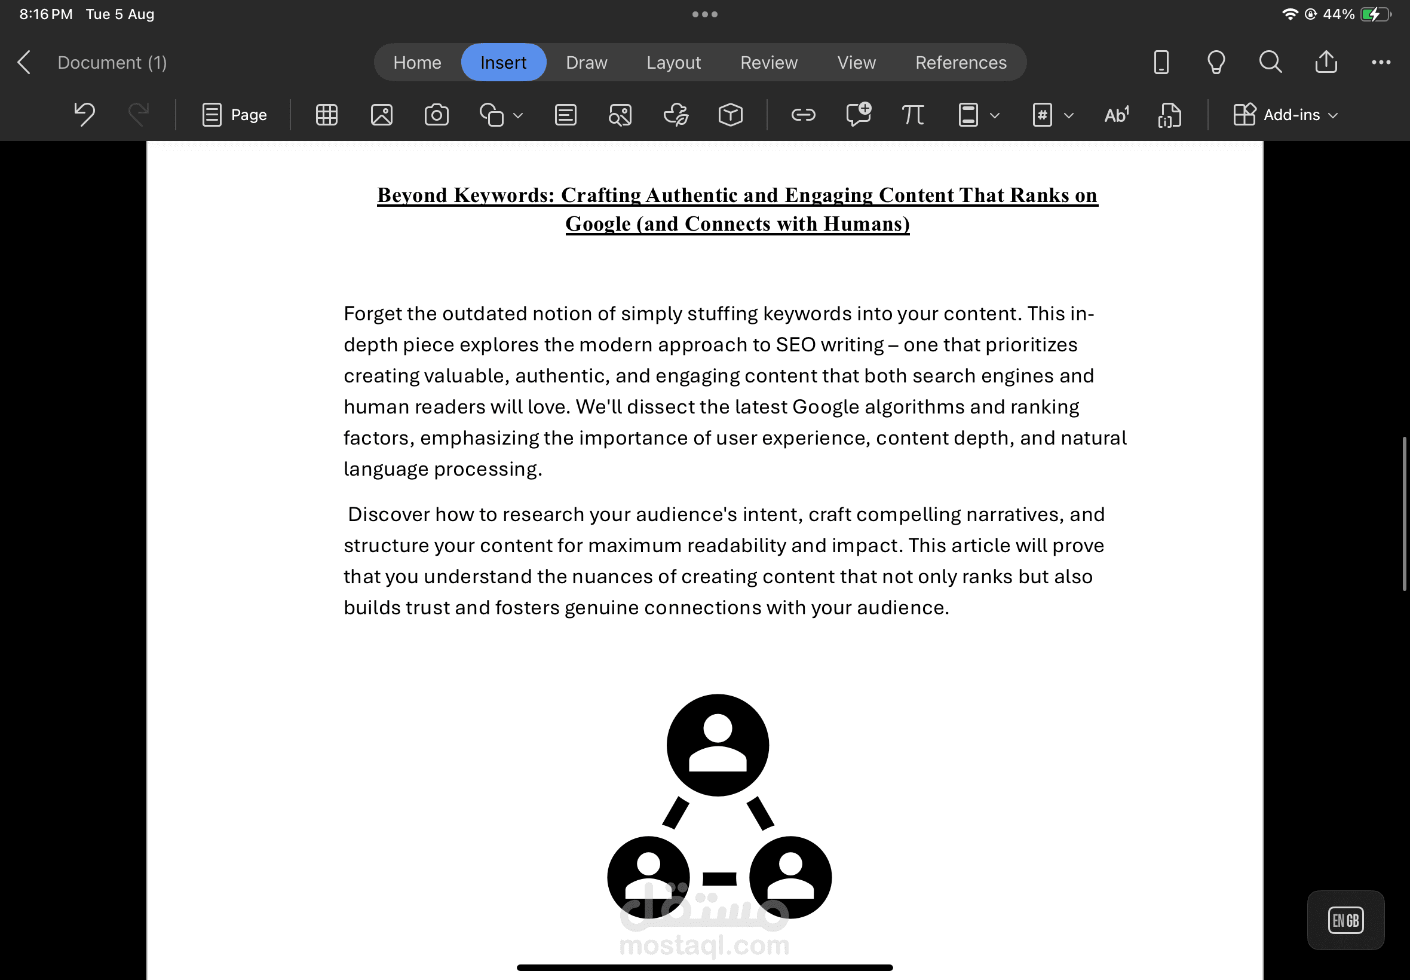This screenshot has width=1410, height=980.
Task: Tap the Page button
Action: coord(234,115)
